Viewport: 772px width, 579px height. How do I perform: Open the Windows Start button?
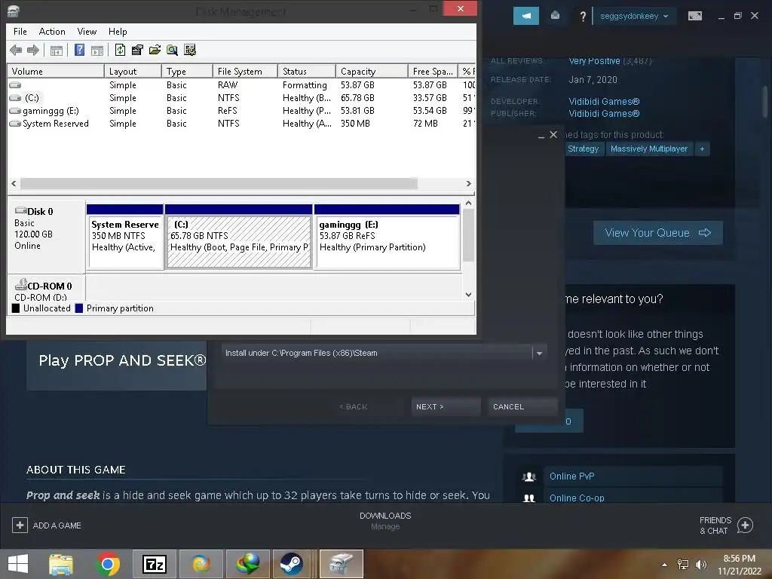pos(18,564)
